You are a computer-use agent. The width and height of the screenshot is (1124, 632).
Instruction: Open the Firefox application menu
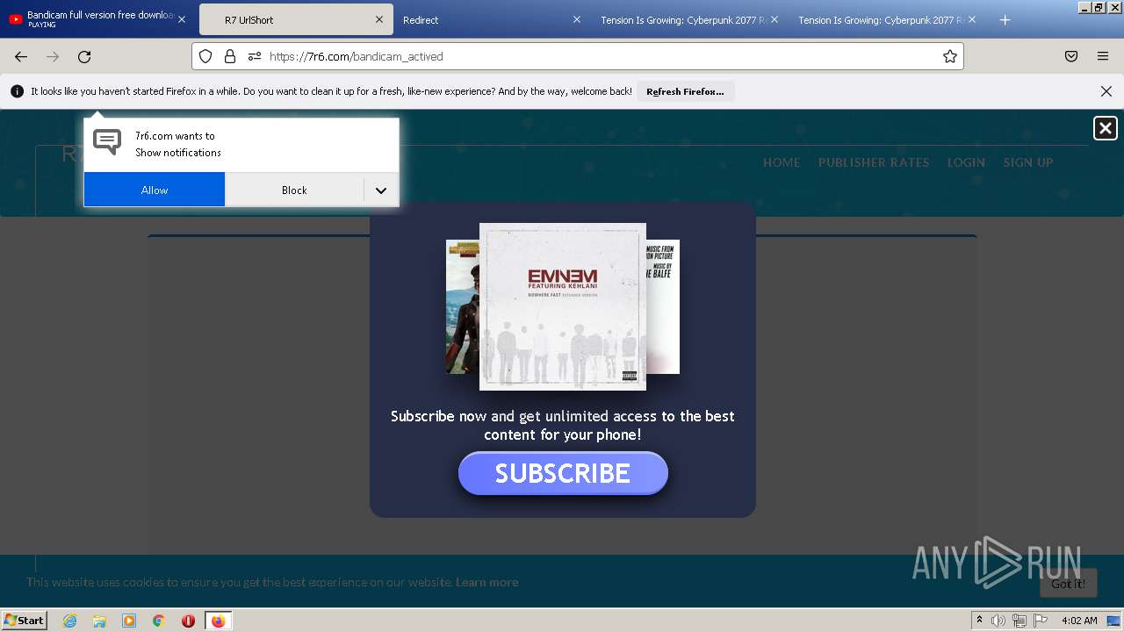(x=1103, y=56)
